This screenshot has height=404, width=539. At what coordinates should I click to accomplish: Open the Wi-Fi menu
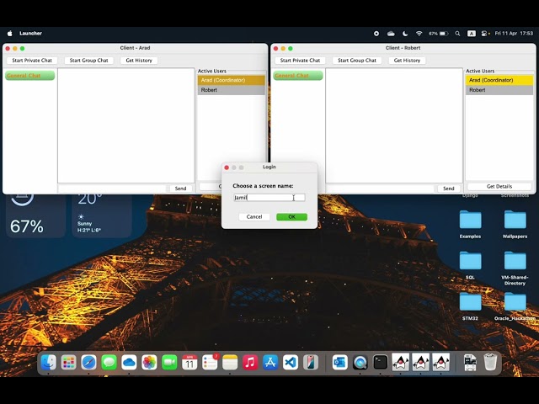419,34
